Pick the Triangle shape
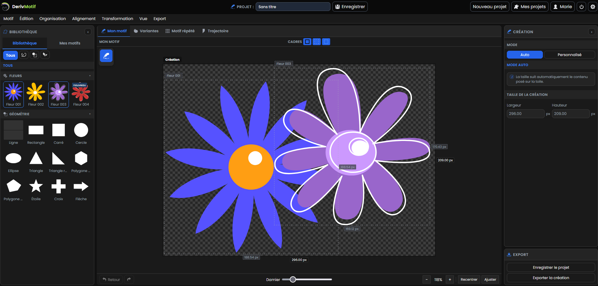598x286 pixels. tap(36, 161)
